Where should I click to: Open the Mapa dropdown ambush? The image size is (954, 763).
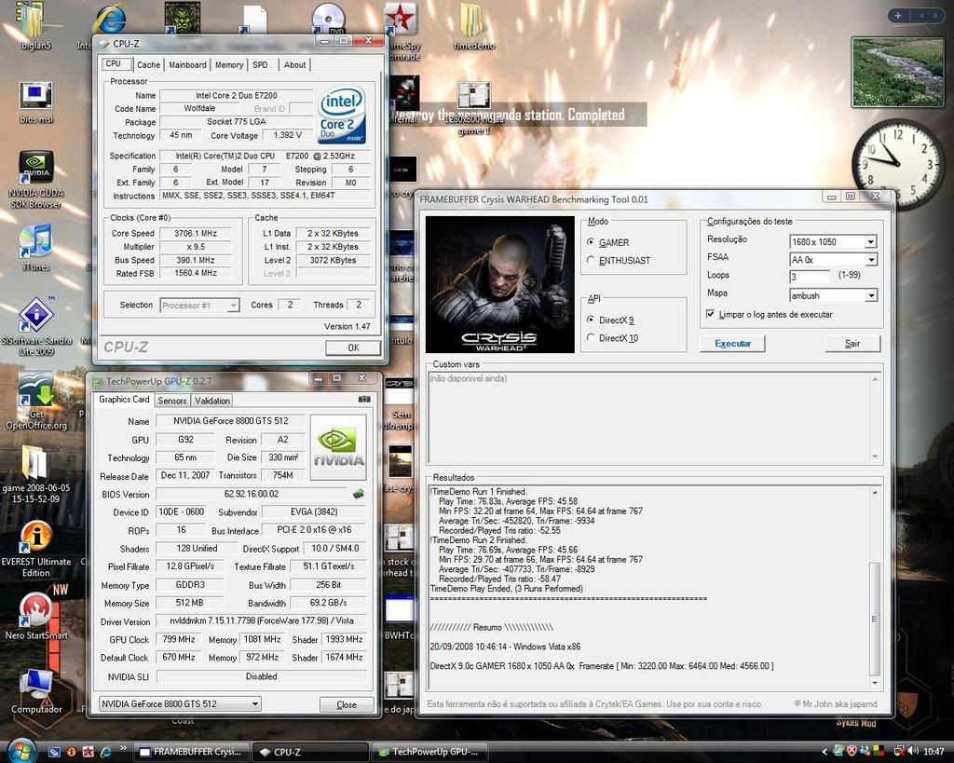(x=832, y=295)
